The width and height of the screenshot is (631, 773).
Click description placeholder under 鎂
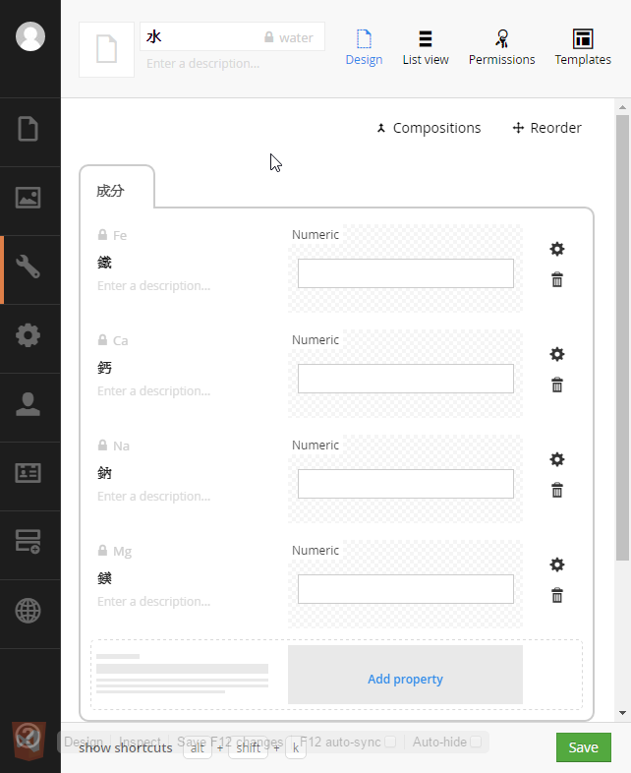coord(153,602)
